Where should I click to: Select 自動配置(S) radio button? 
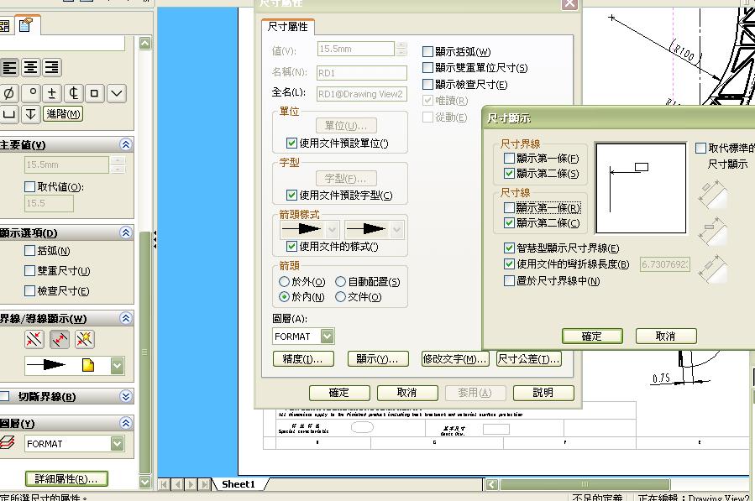pos(340,281)
